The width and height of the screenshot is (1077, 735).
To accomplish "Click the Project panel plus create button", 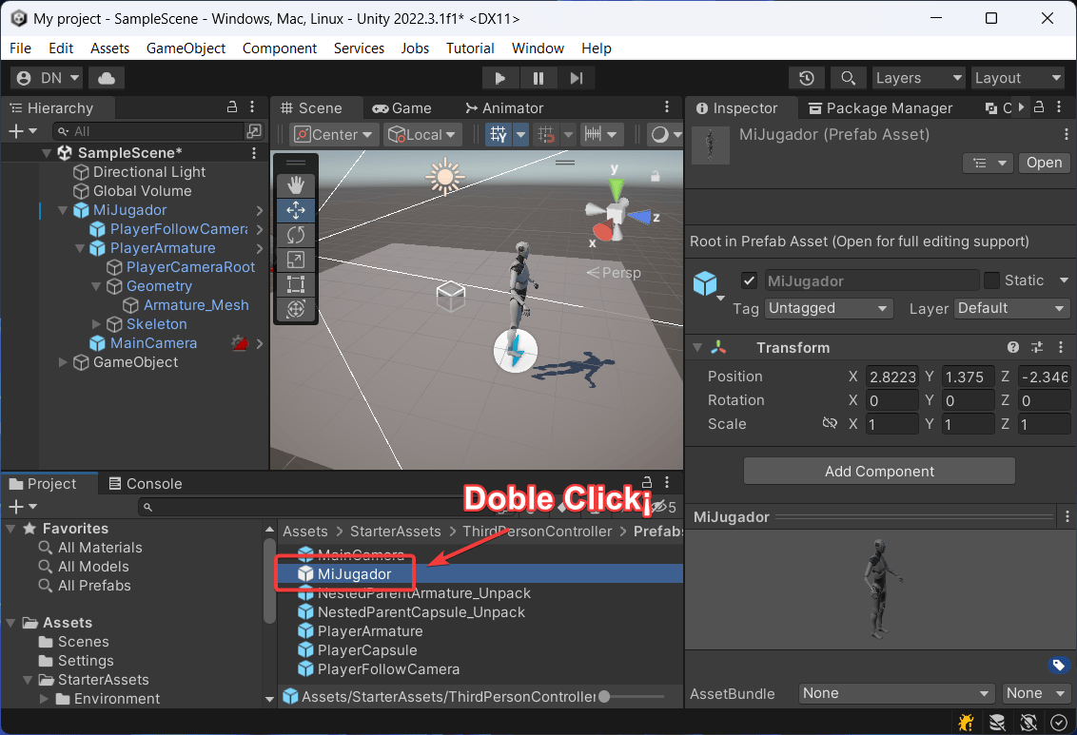I will (x=23, y=507).
